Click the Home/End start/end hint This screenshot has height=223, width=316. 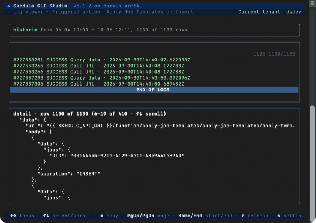click(205, 216)
